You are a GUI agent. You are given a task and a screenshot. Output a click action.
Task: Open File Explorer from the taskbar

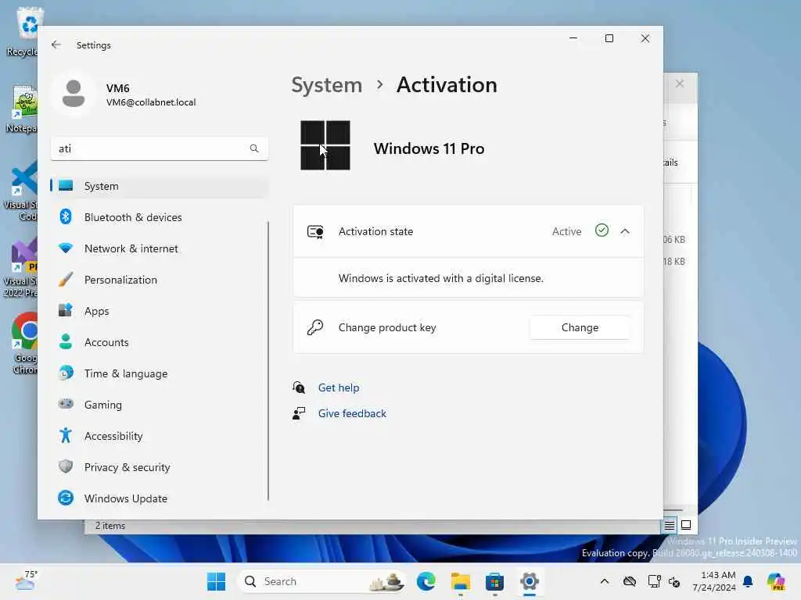pyautogui.click(x=460, y=581)
